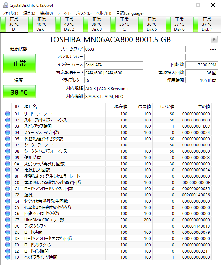Viewport: 221px width, 265px height.
Task: Select the E2 ロードイン時間 row
Action: 108,251
